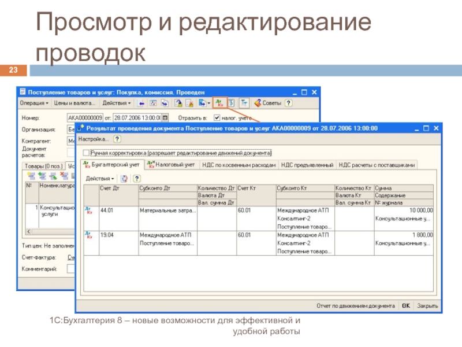Screen dimensions: 462x347
Task: Click the Тт icon in Поступление toolbar
Action: coord(244,103)
